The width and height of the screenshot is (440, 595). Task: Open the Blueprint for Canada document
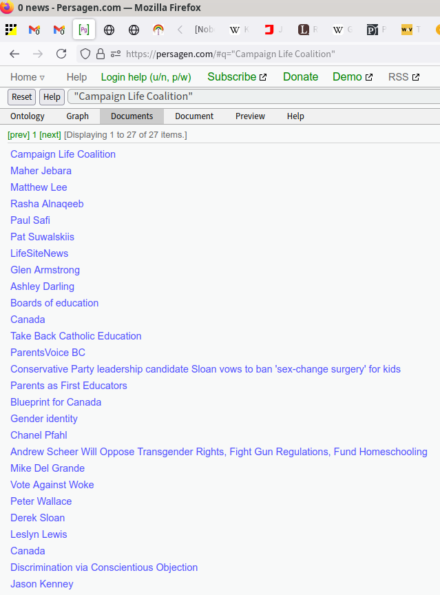point(56,402)
